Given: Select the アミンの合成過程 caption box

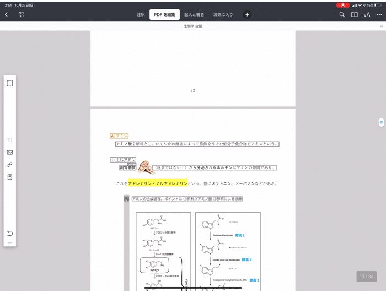Looking at the screenshot, I should (187, 199).
